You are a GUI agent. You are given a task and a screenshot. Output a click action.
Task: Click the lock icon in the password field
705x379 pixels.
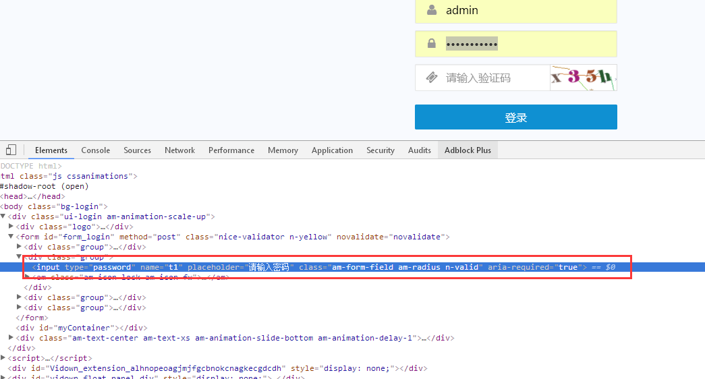coord(432,44)
